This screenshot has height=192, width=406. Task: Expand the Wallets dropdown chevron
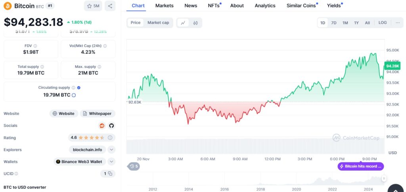pos(111,162)
